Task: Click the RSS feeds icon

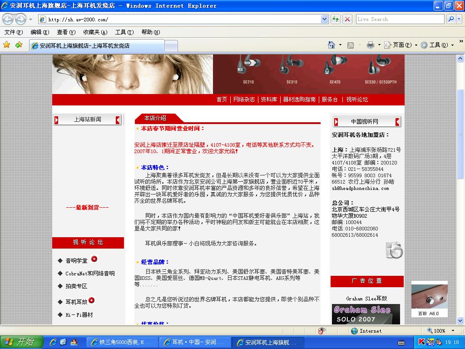Action: [x=350, y=45]
